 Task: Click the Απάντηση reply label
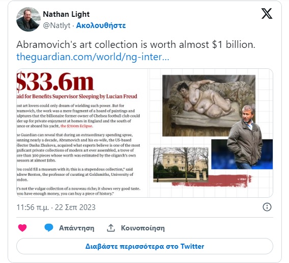pyautogui.click(x=76, y=228)
